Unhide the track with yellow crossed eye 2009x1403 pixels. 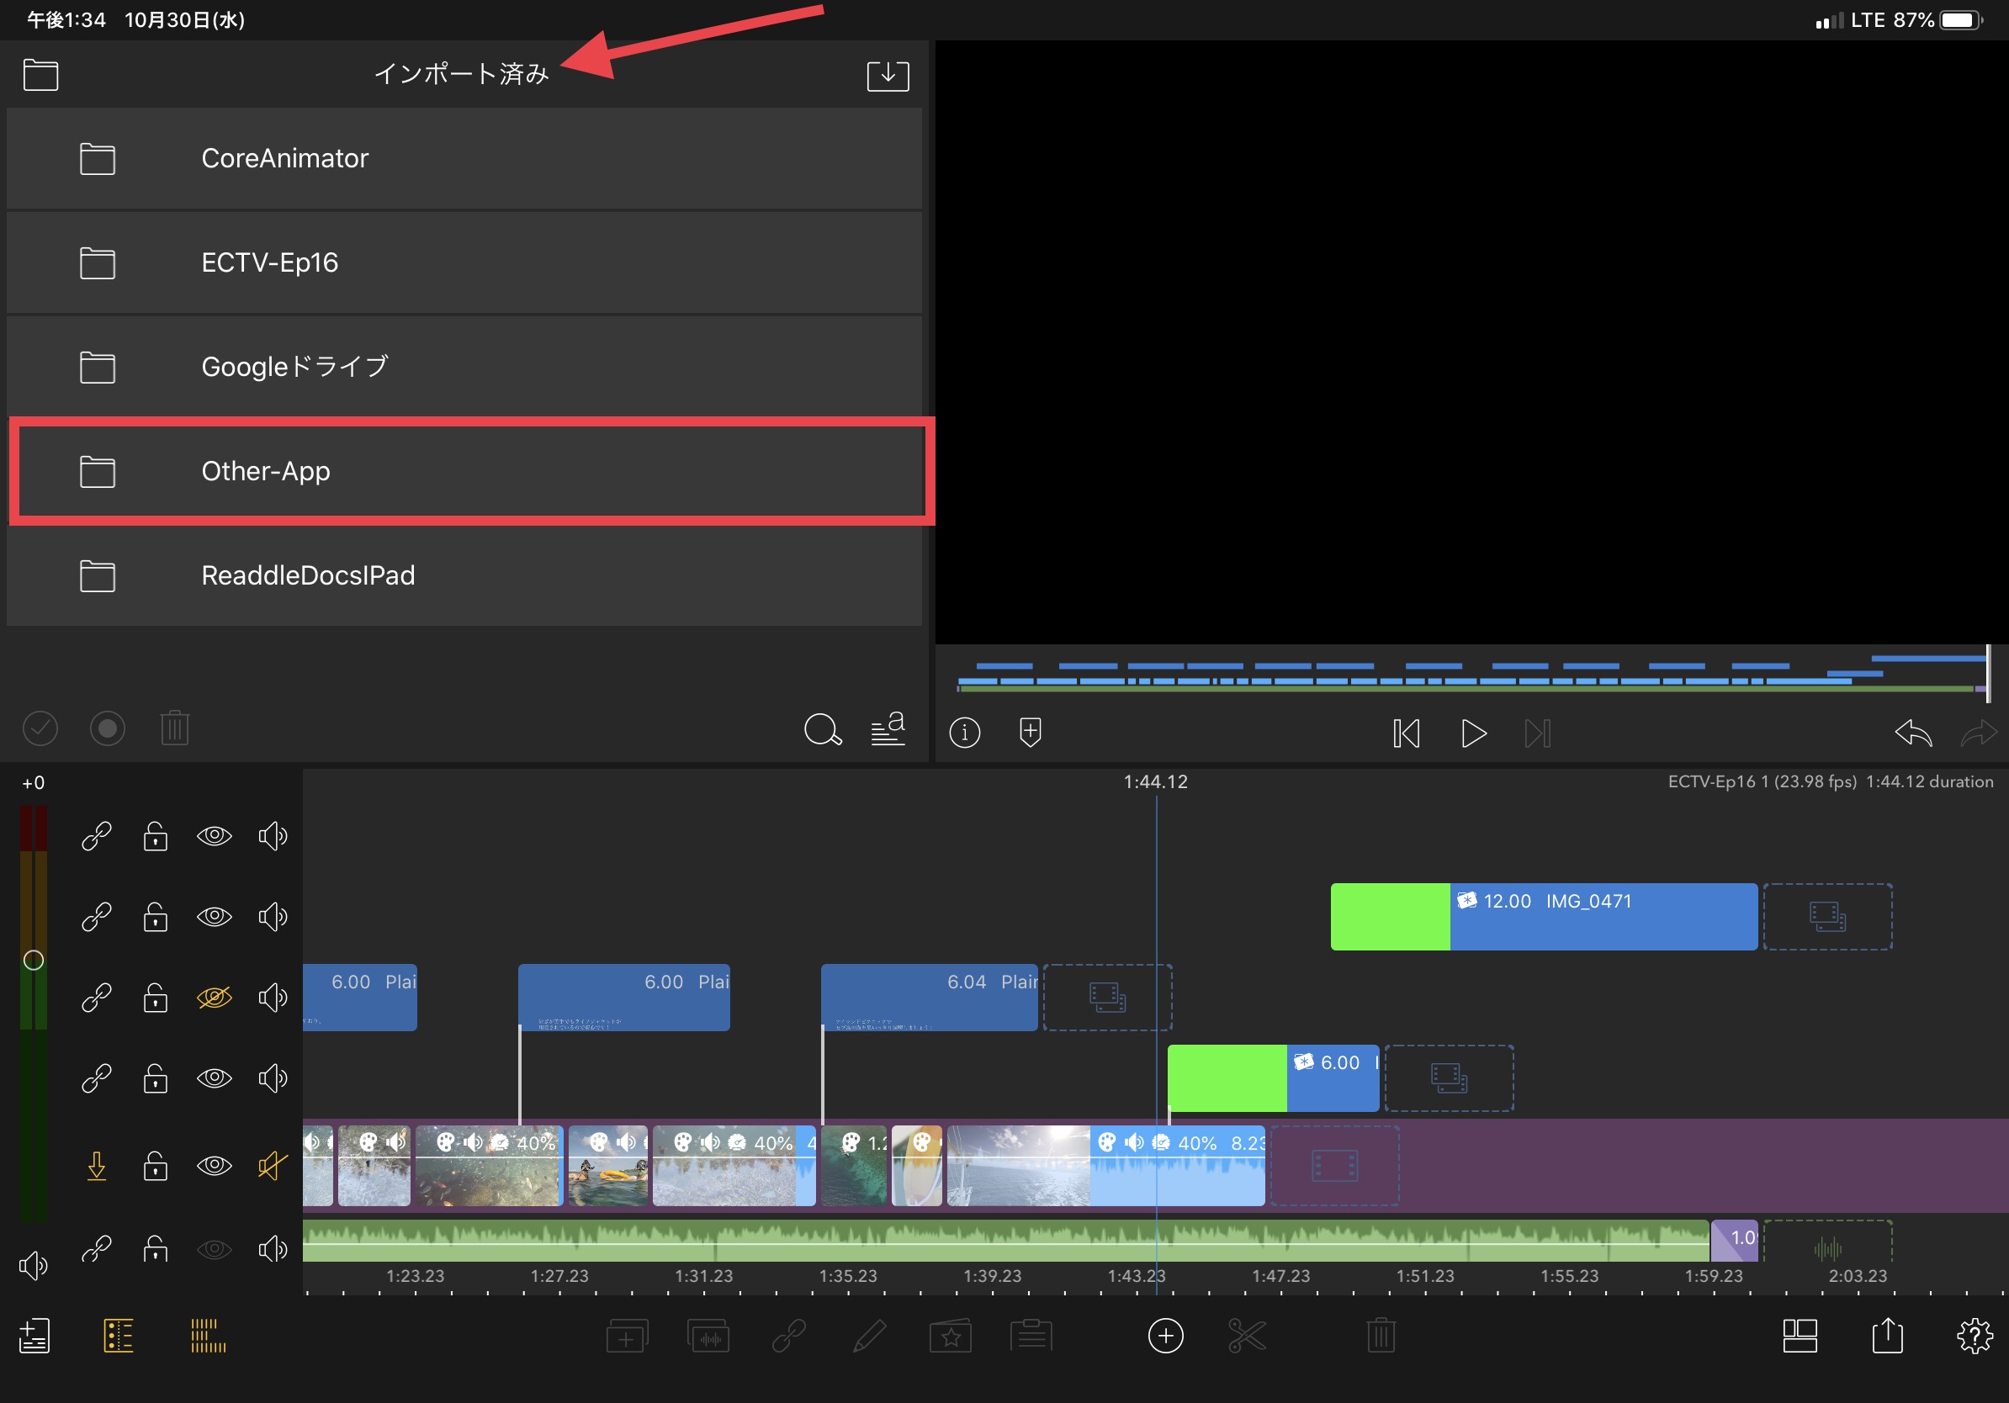[214, 997]
